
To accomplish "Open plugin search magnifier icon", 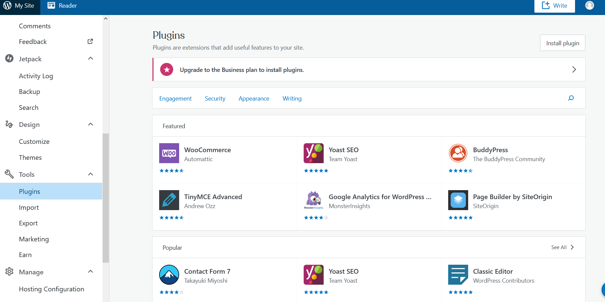I will pyautogui.click(x=571, y=98).
